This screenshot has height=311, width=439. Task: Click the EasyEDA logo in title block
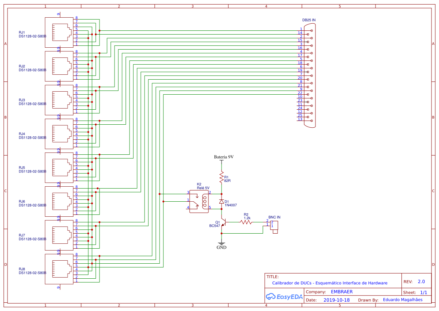click(284, 296)
